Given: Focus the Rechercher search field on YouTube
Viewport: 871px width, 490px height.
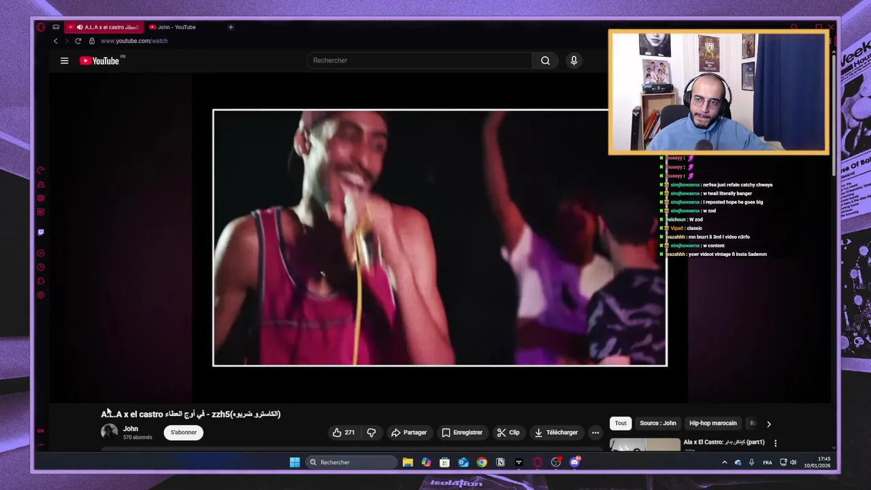Looking at the screenshot, I should tap(419, 61).
